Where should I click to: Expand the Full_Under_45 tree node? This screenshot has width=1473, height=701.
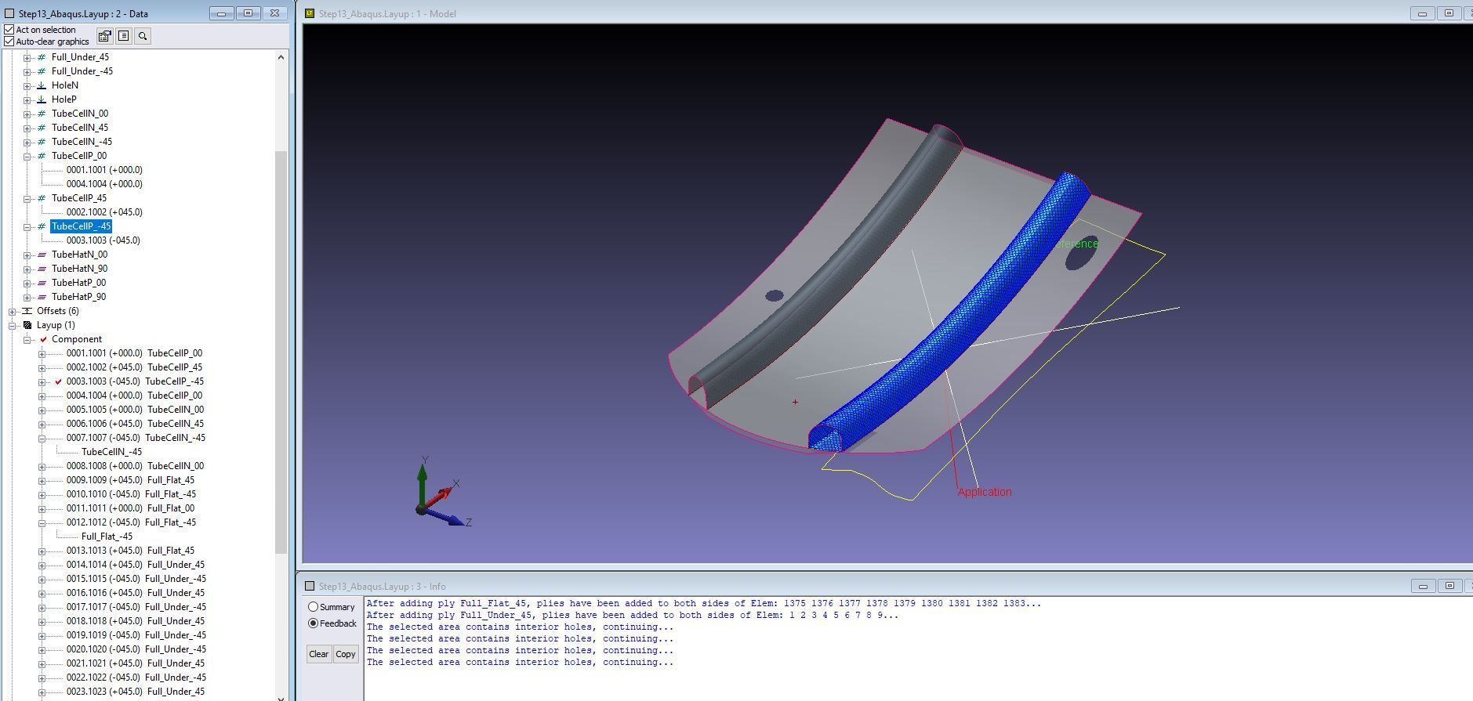(27, 57)
